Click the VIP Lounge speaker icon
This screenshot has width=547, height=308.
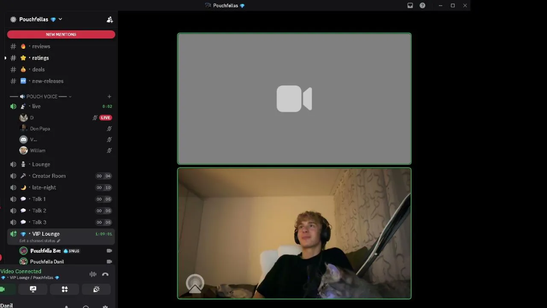(13, 234)
